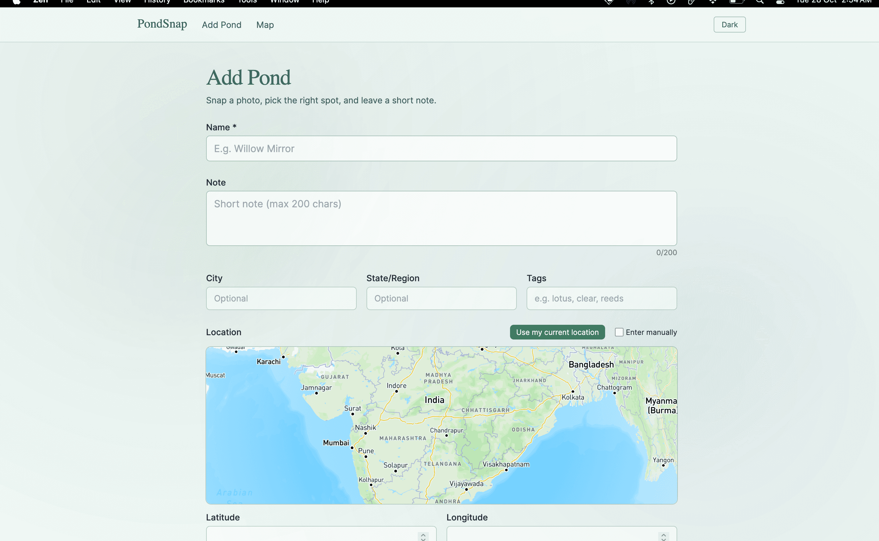Click the Karachi city marker on map

click(283, 357)
